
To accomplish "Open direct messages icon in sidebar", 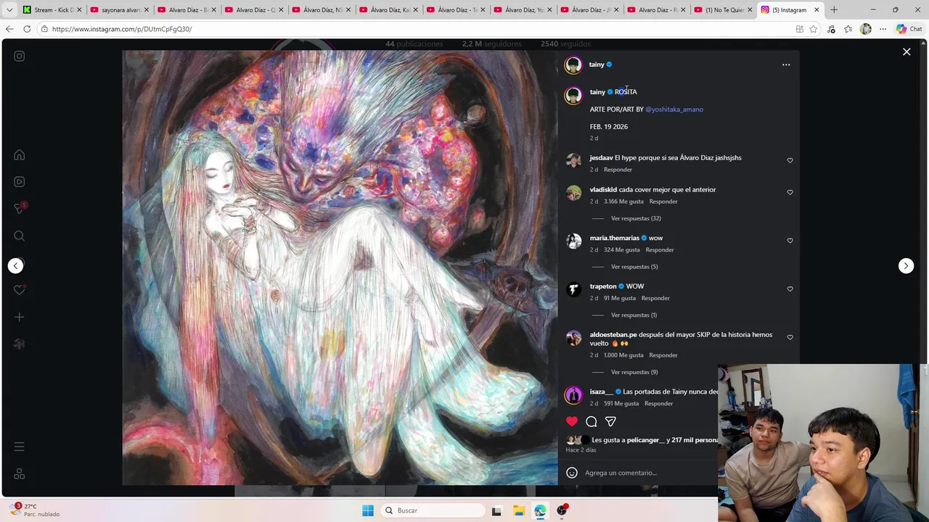I will click(x=20, y=209).
